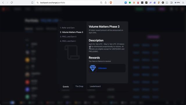Click the green circle extension icon
The image size is (186, 105).
tap(130, 3)
